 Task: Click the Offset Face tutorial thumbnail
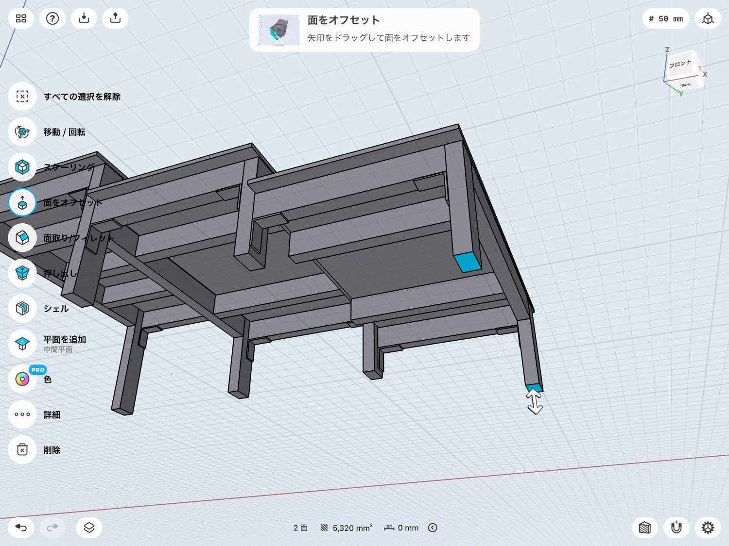(279, 30)
